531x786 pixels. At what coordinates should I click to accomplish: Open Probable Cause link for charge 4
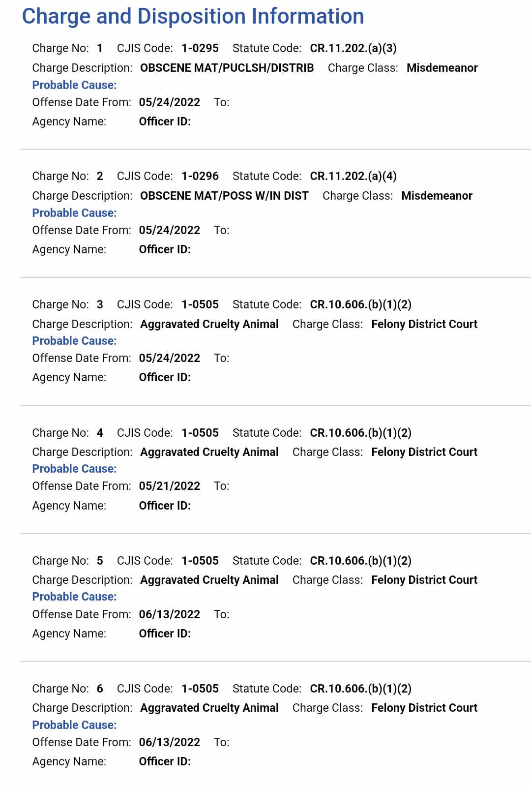click(74, 469)
